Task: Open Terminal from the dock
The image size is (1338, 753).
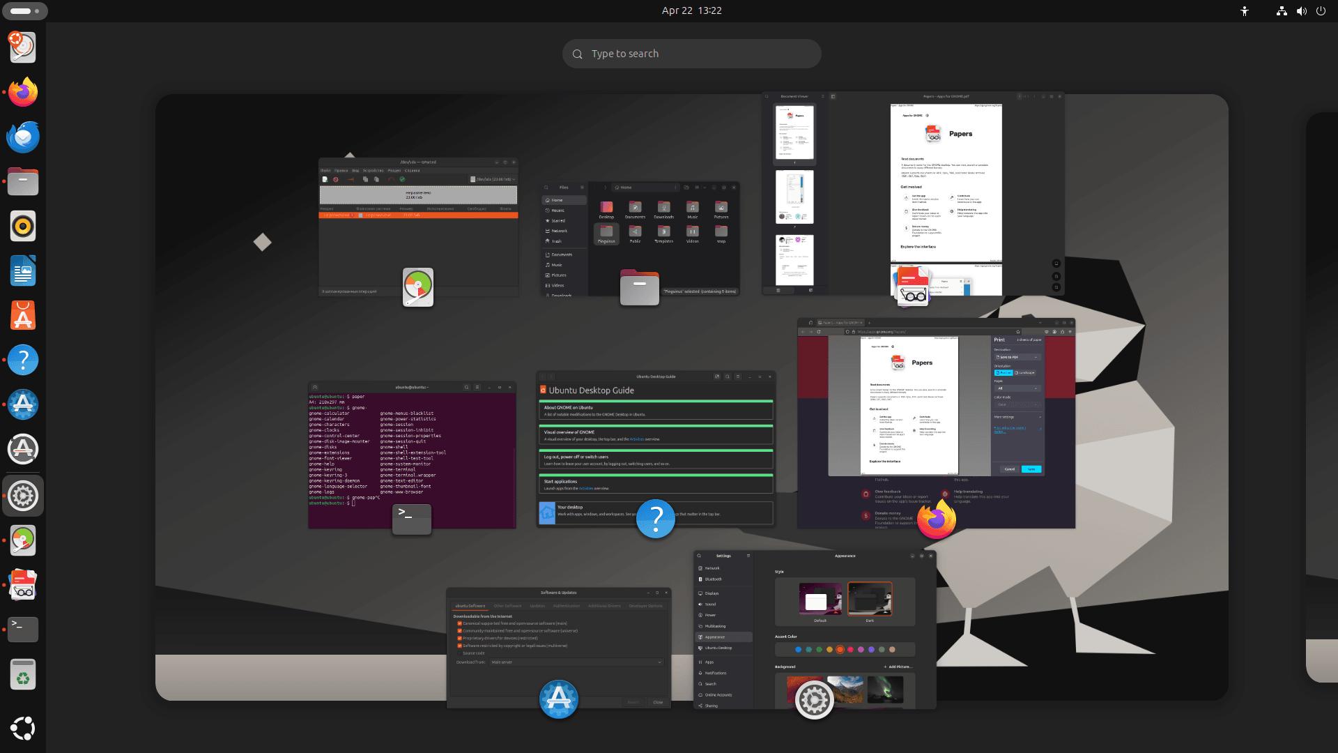Action: tap(23, 630)
